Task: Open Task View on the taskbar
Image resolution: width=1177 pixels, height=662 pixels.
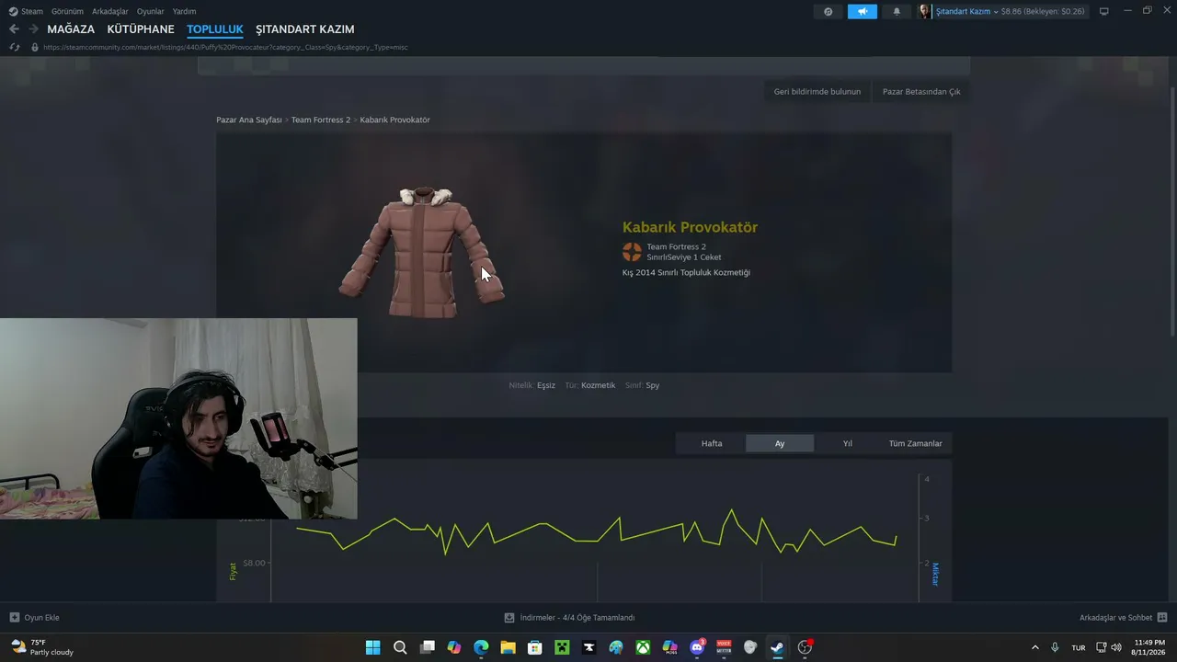Action: coord(428,647)
